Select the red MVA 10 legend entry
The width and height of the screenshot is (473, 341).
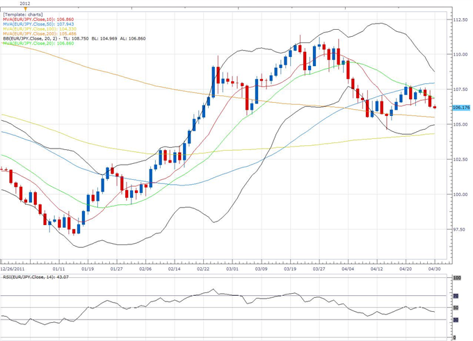tap(38, 19)
